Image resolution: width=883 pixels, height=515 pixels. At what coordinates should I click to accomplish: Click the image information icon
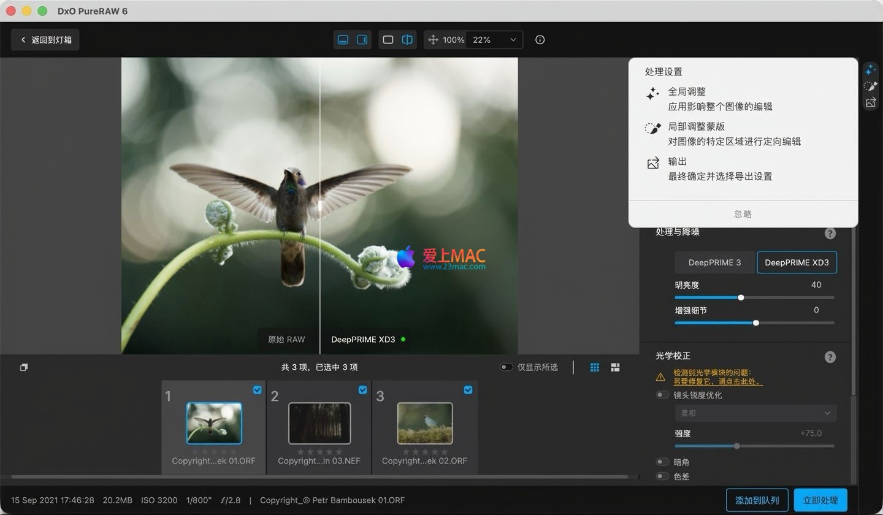point(540,40)
